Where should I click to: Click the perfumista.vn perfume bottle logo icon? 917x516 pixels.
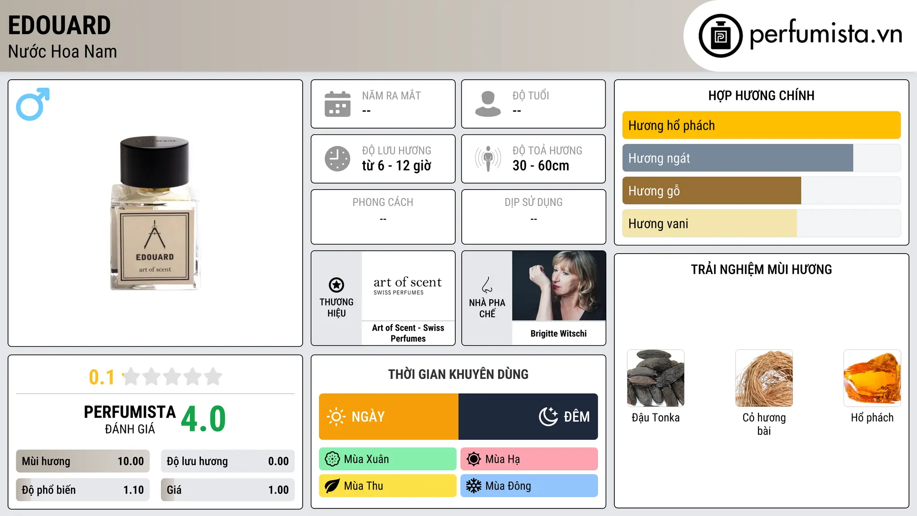(720, 36)
